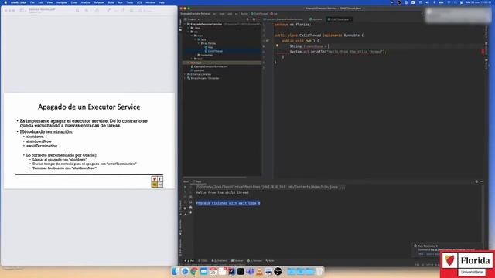Open project panel settings gear

pyautogui.click(x=254, y=19)
